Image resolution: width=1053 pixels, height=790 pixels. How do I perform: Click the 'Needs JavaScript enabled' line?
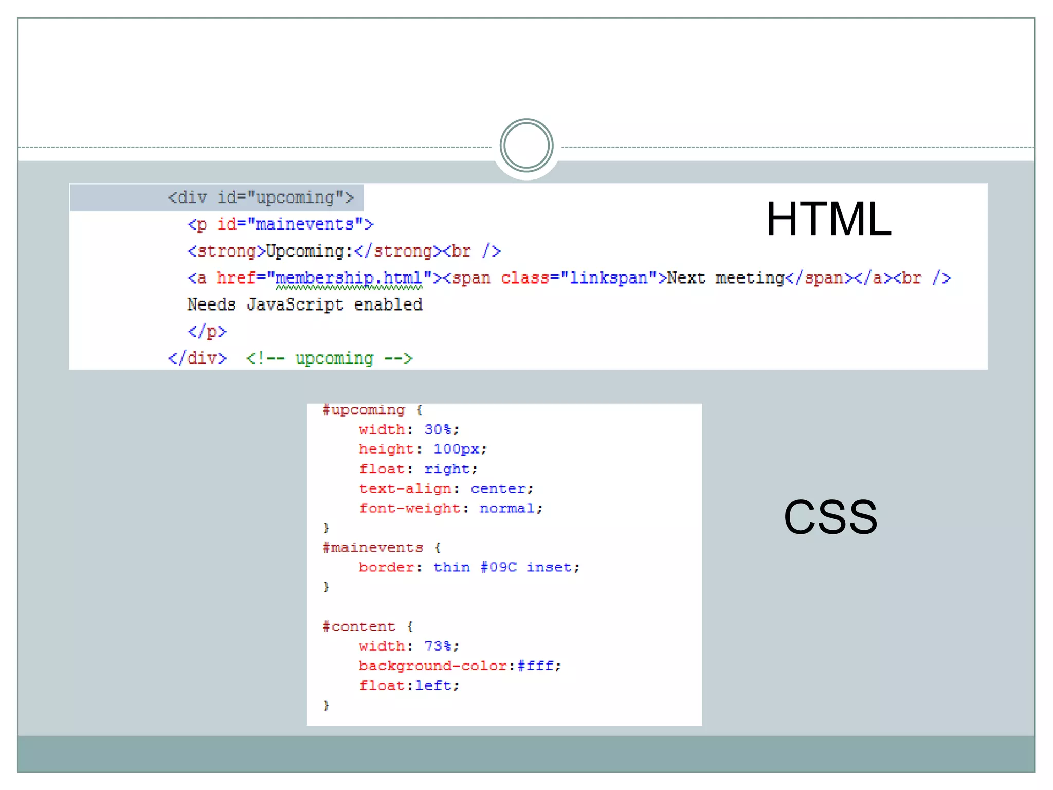point(305,305)
